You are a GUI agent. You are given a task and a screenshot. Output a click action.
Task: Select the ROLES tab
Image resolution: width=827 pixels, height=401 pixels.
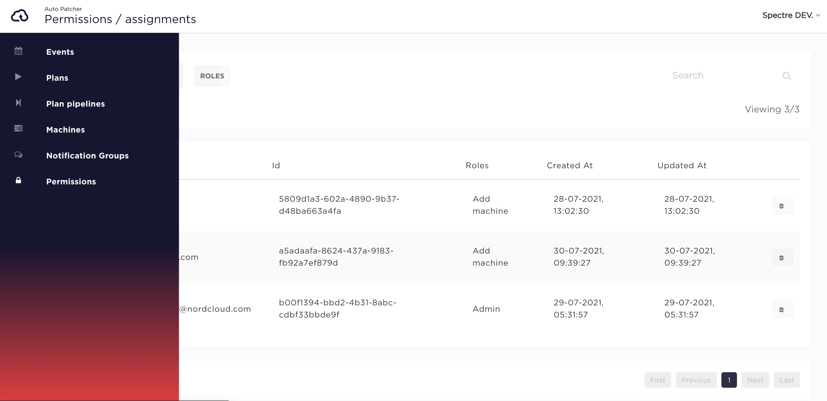tap(212, 76)
